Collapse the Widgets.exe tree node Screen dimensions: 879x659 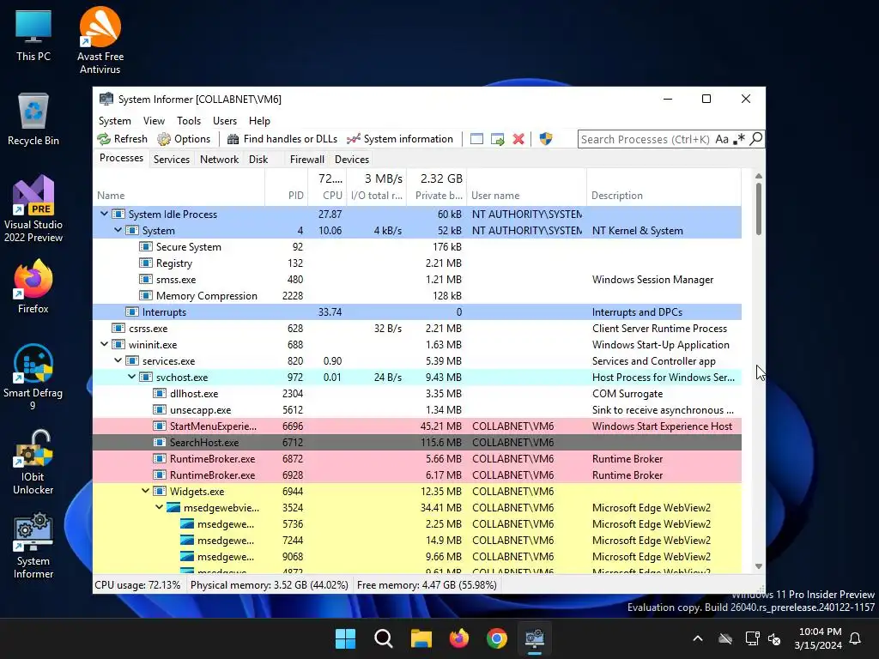(146, 491)
